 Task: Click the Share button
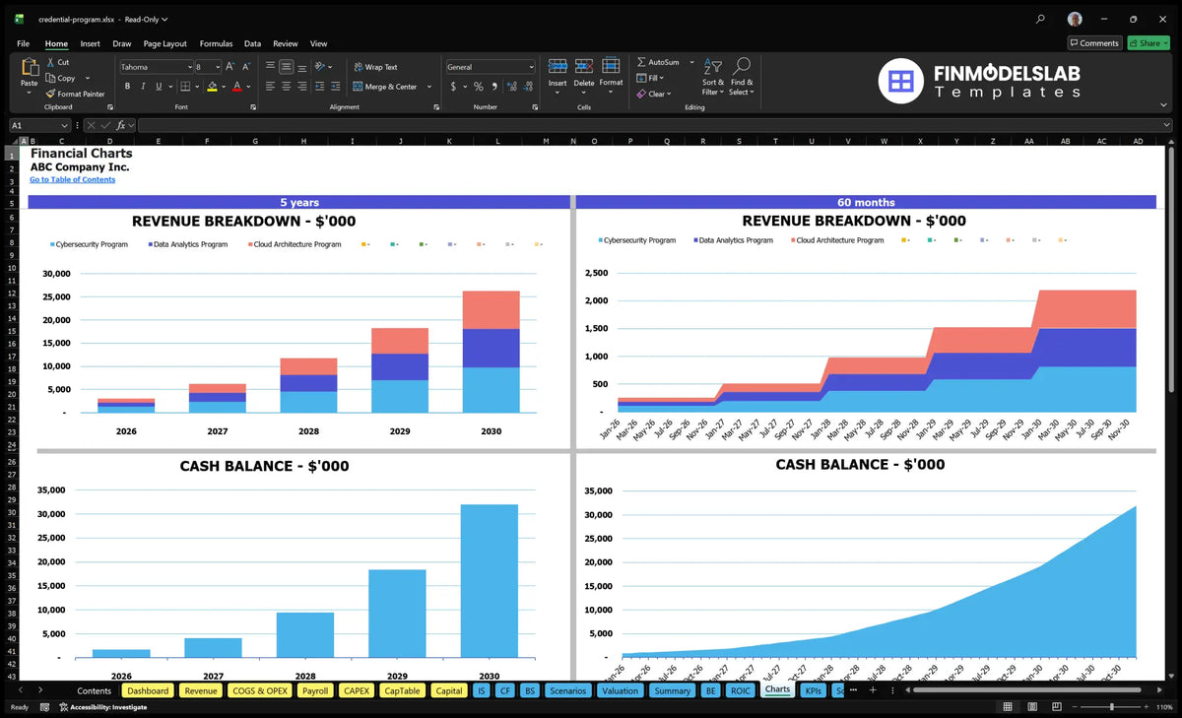pyautogui.click(x=1149, y=43)
